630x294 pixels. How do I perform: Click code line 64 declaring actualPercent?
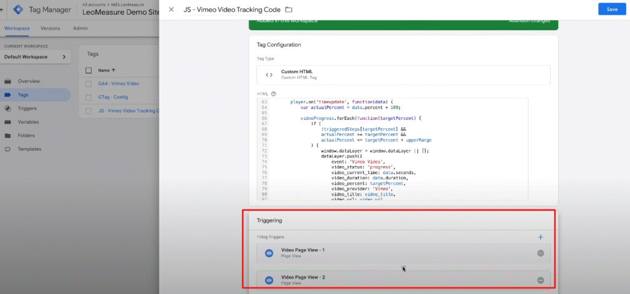(350, 108)
